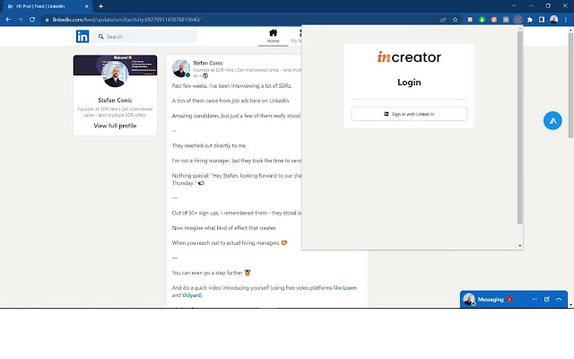Compose new message icon in Messaging bar
This screenshot has height=359, width=574.
point(546,299)
